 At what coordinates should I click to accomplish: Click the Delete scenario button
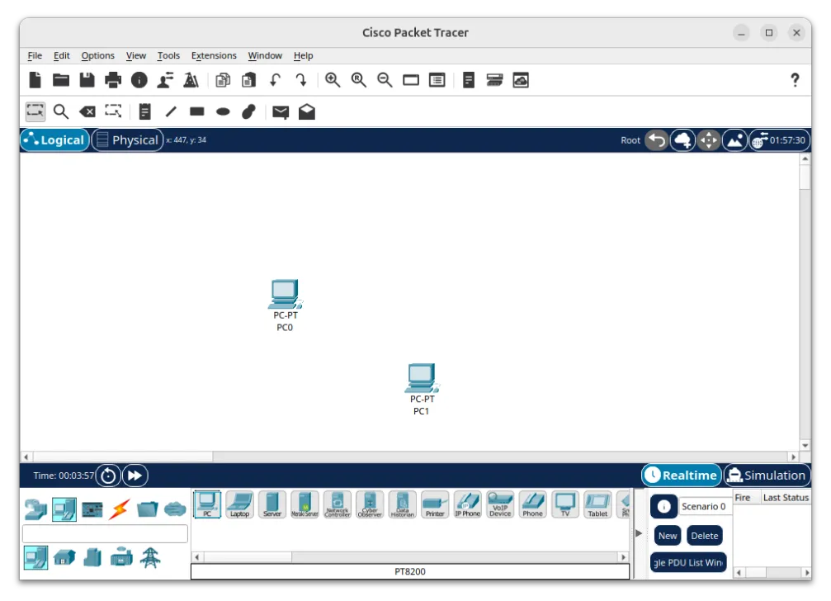point(704,536)
